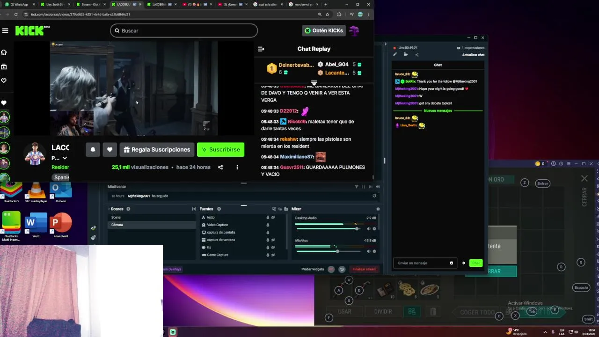Toggle visibility of captura de ventana source
Image resolution: width=599 pixels, height=337 pixels.
(x=273, y=240)
